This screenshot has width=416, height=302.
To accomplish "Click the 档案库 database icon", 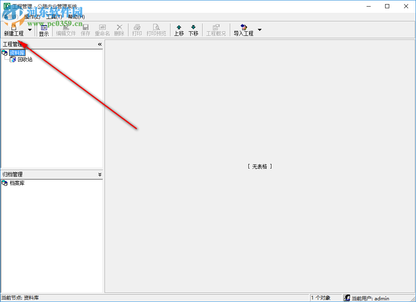I will pyautogui.click(x=5, y=183).
